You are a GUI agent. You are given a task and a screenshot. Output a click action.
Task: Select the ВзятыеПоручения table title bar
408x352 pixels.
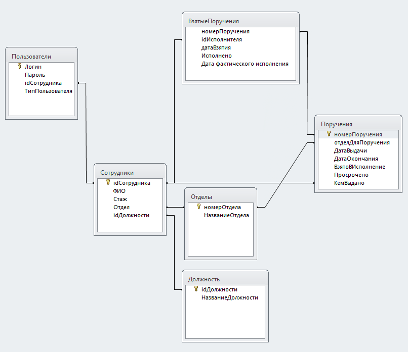[240, 21]
